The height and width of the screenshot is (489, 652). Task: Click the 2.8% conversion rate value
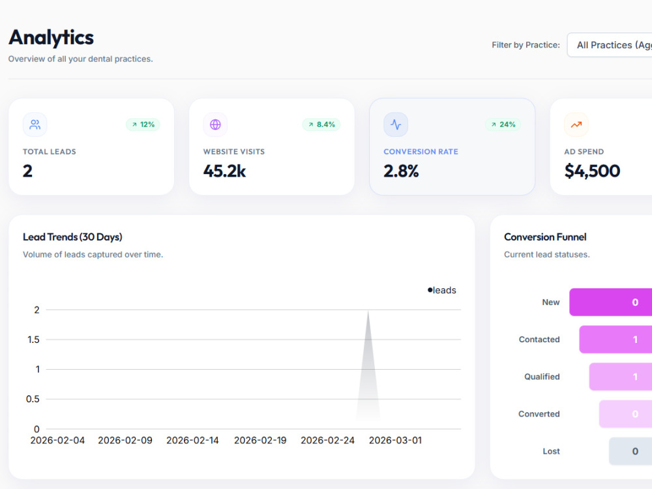[401, 171]
